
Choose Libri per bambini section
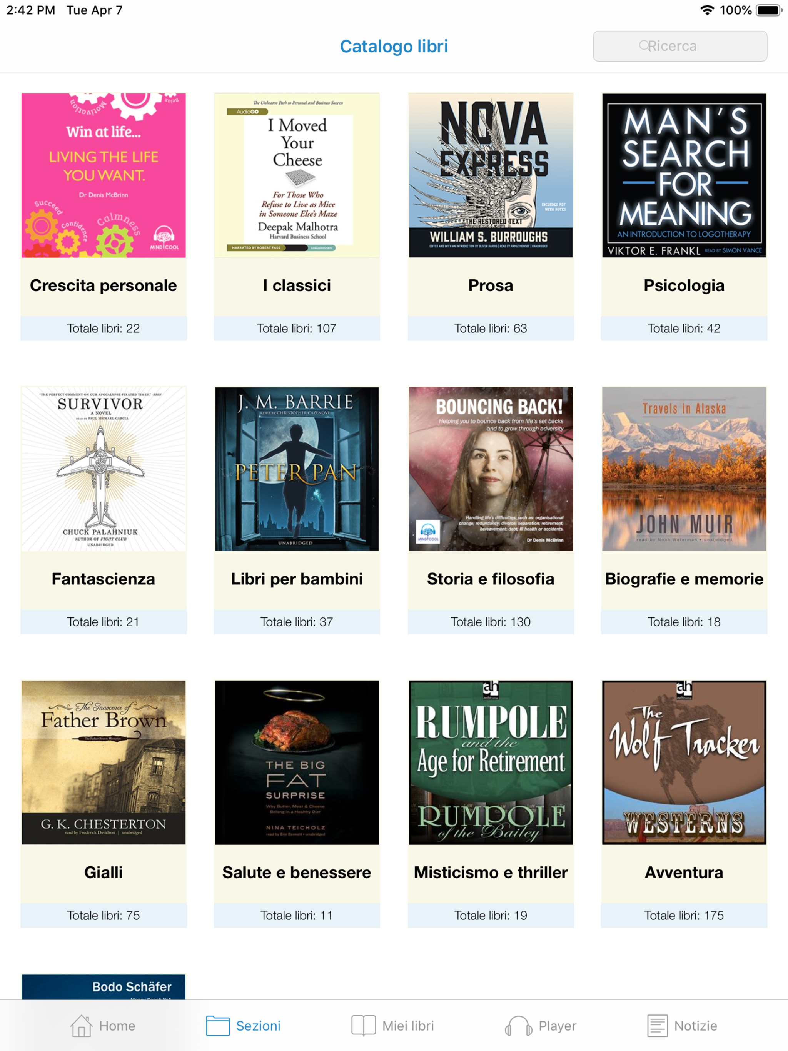pos(297,579)
